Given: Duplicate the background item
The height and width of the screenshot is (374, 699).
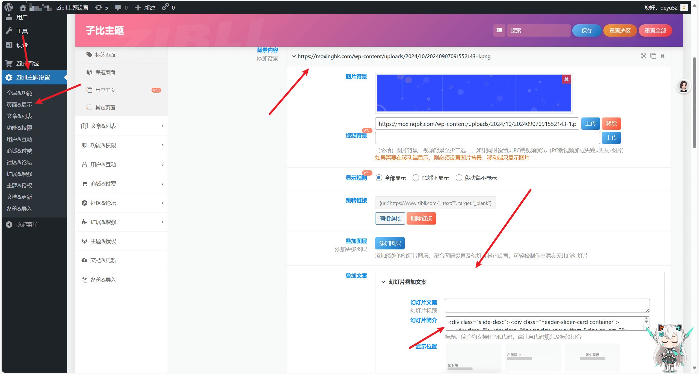Looking at the screenshot, I should [653, 56].
